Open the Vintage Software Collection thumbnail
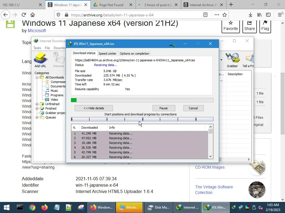The width and height of the screenshot is (285, 213). [257, 190]
